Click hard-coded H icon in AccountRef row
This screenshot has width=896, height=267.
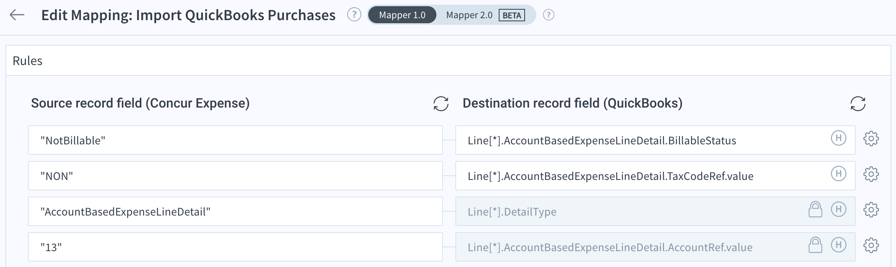tap(838, 245)
